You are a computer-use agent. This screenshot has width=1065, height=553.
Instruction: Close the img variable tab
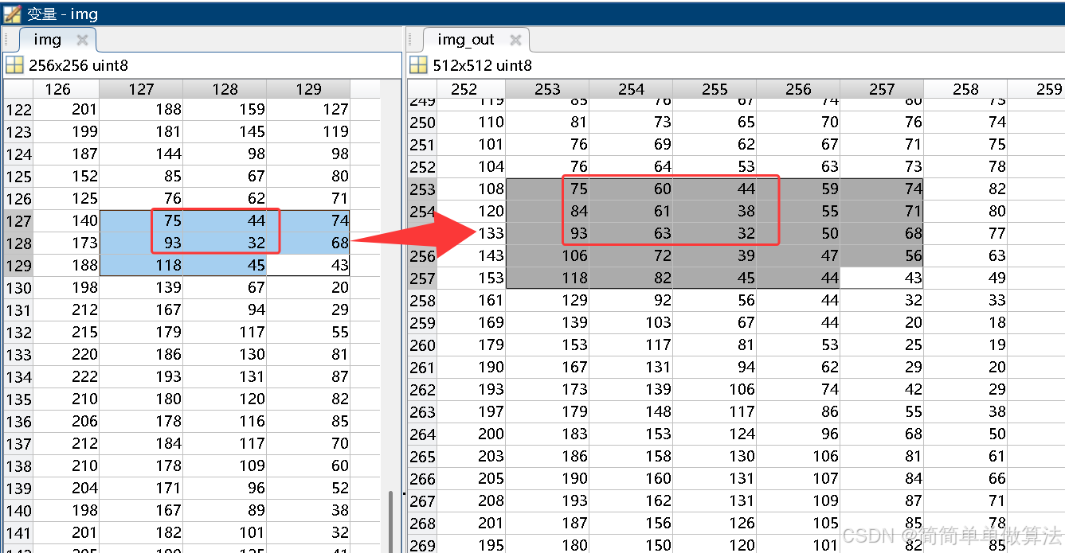pyautogui.click(x=82, y=39)
